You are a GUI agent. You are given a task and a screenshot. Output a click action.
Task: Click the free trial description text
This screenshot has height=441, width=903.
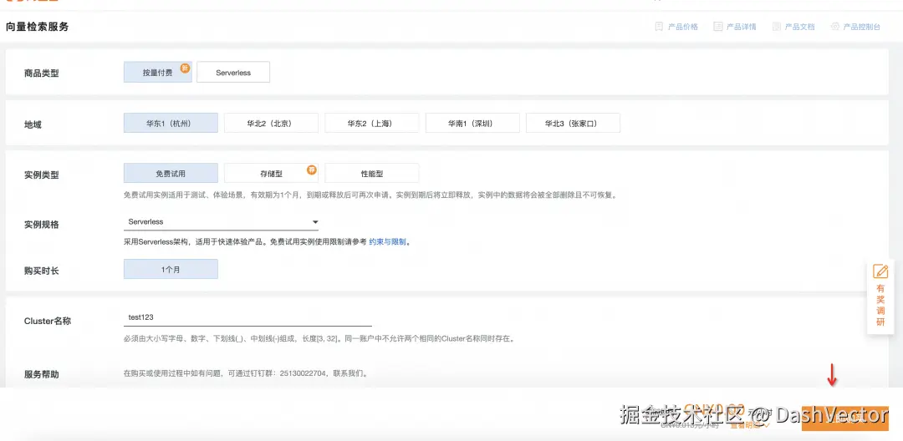pos(370,195)
